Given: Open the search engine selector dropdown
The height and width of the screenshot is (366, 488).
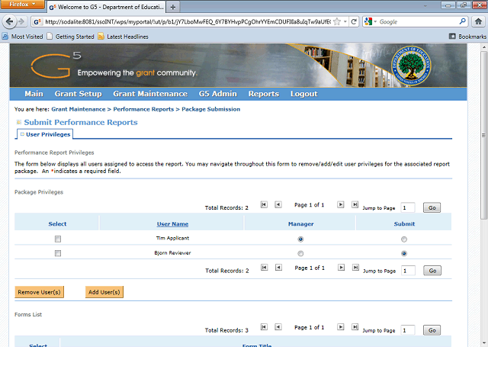Looking at the screenshot, I should click(x=371, y=21).
